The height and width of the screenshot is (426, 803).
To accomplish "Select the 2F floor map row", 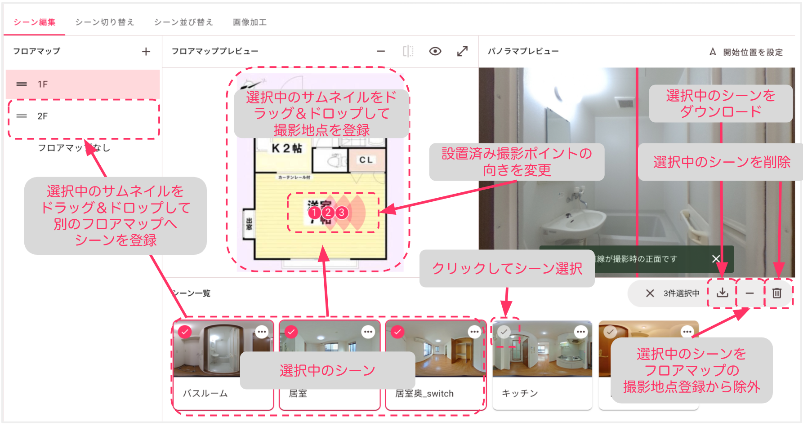I will [83, 116].
